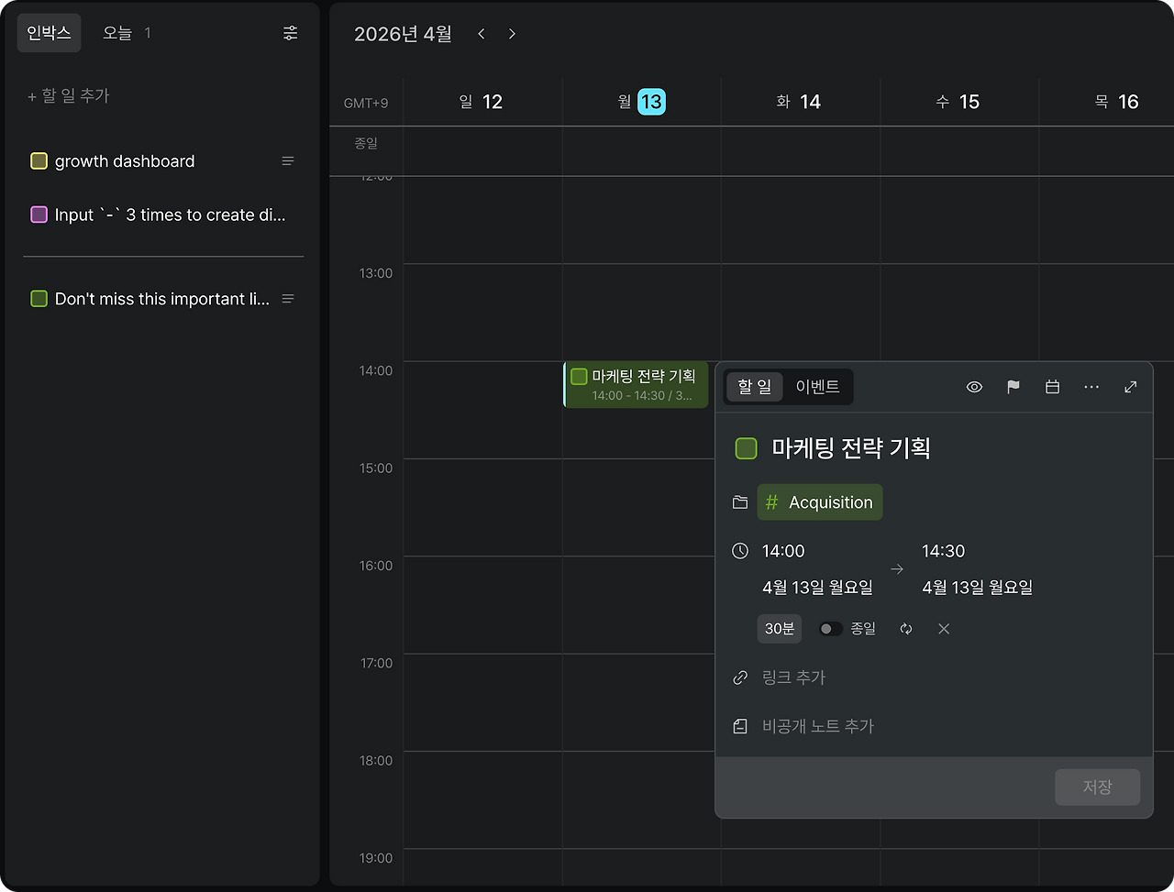Mark 마케팅 전략 기획 complete in popup
Image resolution: width=1174 pixels, height=892 pixels.
pos(747,448)
